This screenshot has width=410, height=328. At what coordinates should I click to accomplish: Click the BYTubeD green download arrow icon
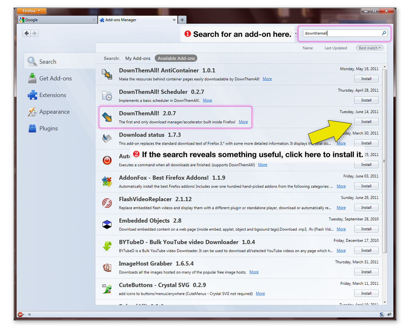point(107,246)
